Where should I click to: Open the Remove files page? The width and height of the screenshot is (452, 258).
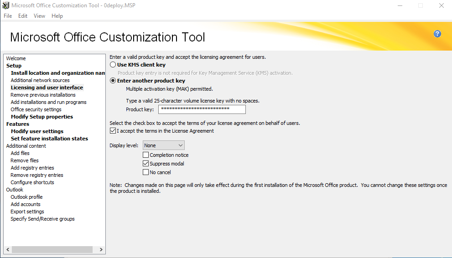(x=25, y=160)
